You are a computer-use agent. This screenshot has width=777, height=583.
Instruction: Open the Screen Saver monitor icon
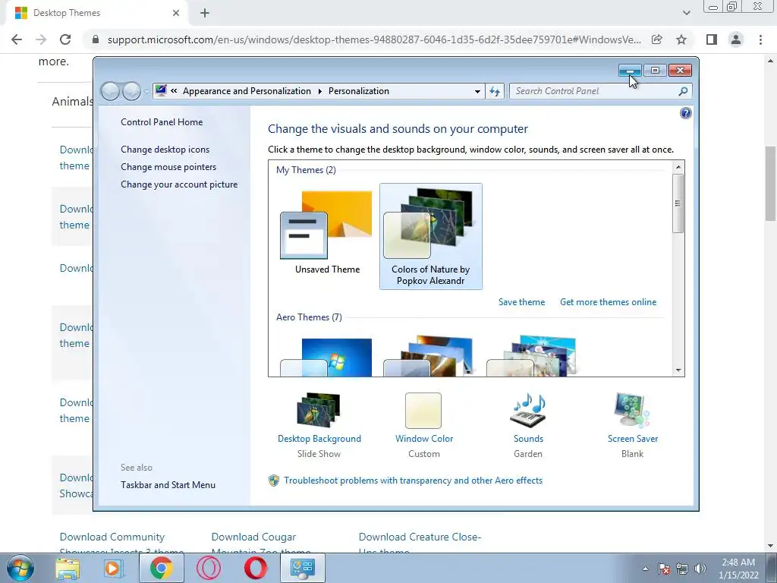click(632, 409)
